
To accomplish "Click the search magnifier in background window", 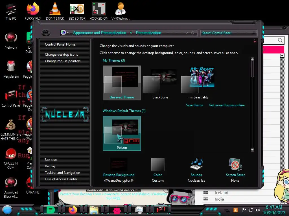I will pos(280,40).
